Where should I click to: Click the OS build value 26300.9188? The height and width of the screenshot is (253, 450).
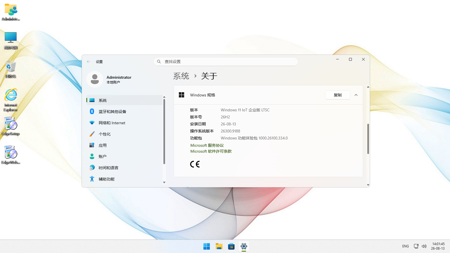230,131
